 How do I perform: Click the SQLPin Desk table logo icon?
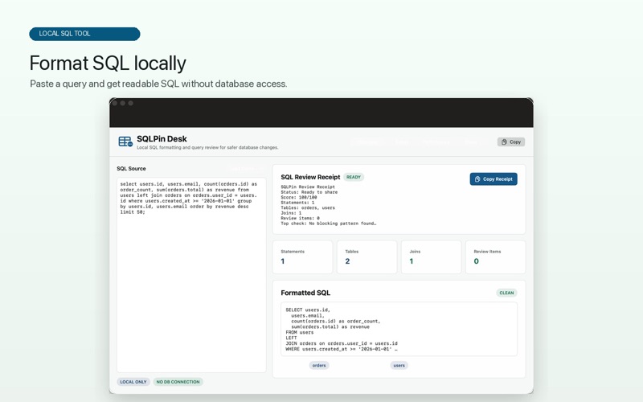[x=125, y=142]
